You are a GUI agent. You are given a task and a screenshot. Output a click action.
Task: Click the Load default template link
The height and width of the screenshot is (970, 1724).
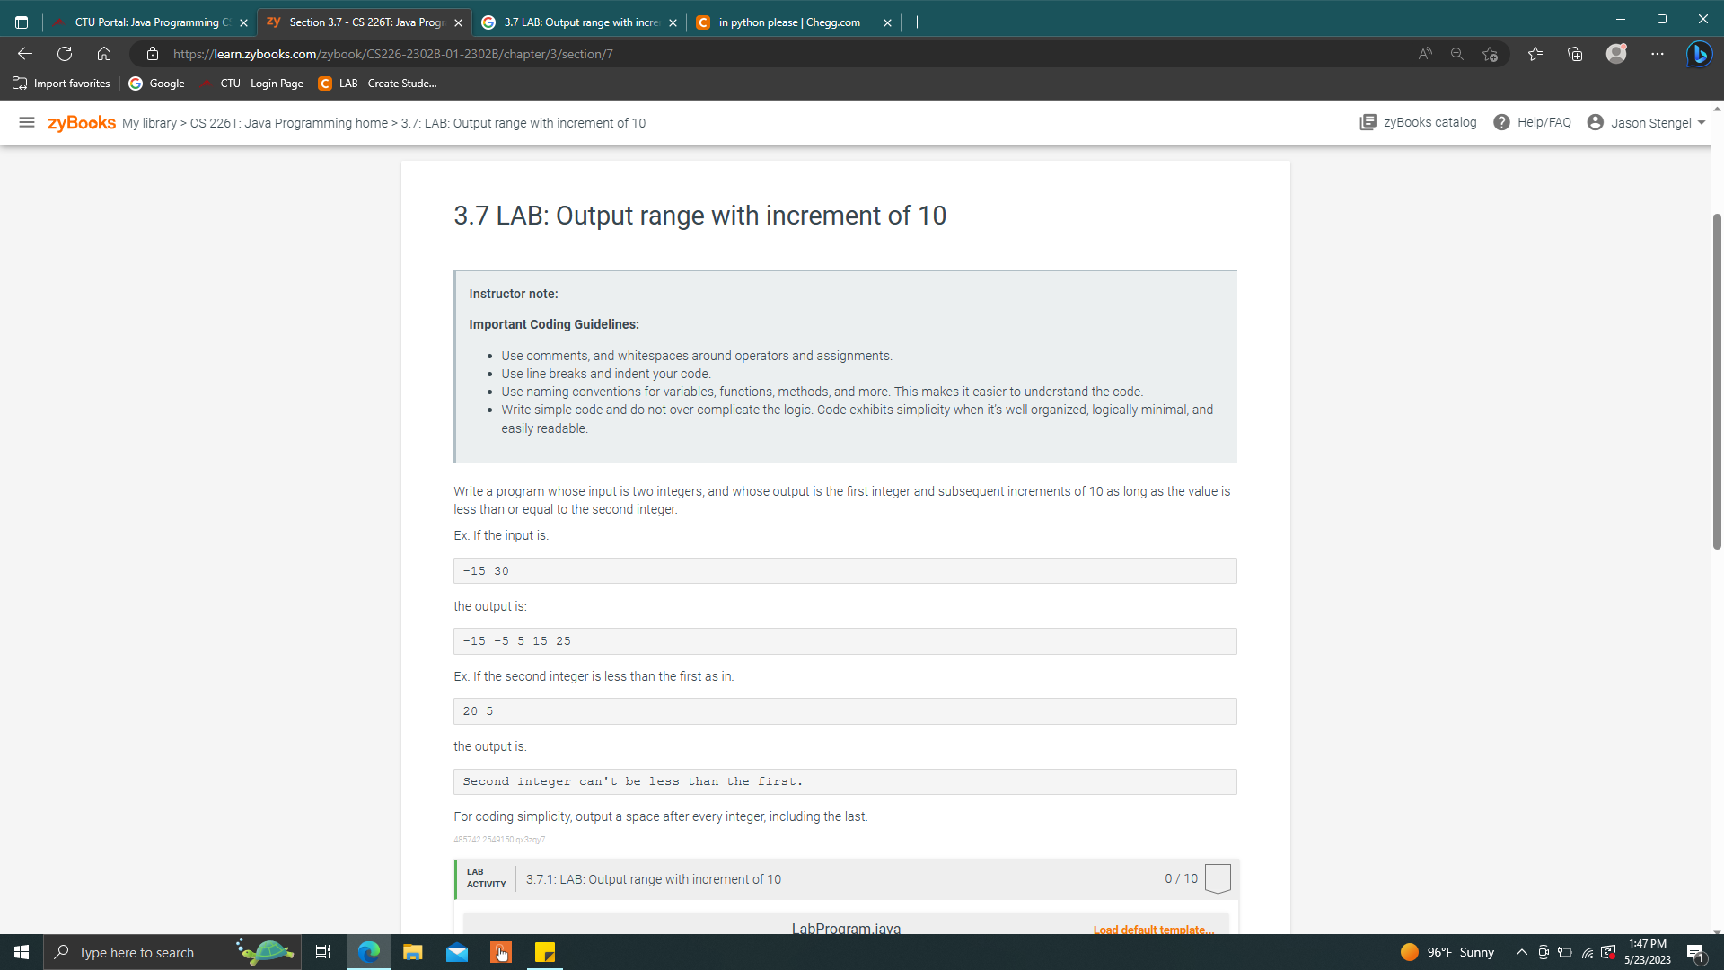(1153, 930)
